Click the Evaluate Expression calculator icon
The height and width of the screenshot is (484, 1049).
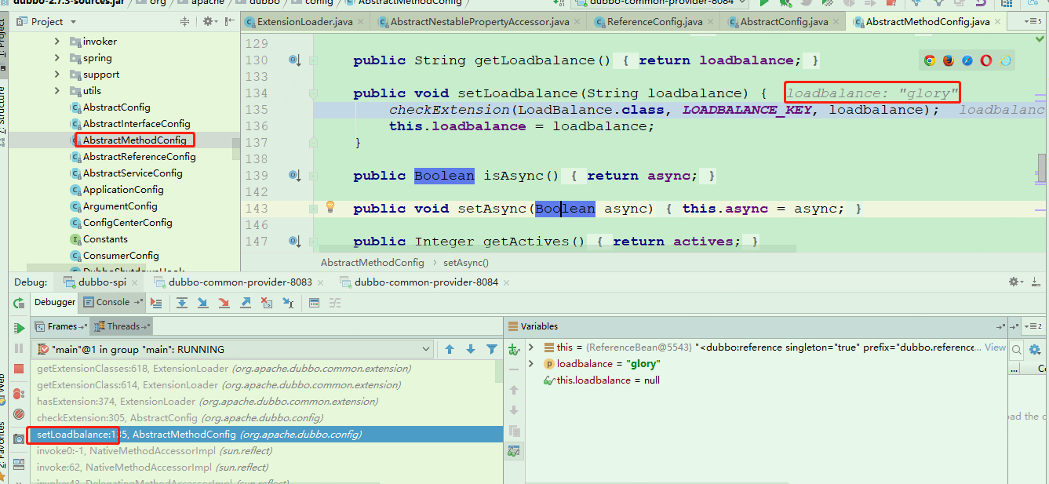[314, 303]
